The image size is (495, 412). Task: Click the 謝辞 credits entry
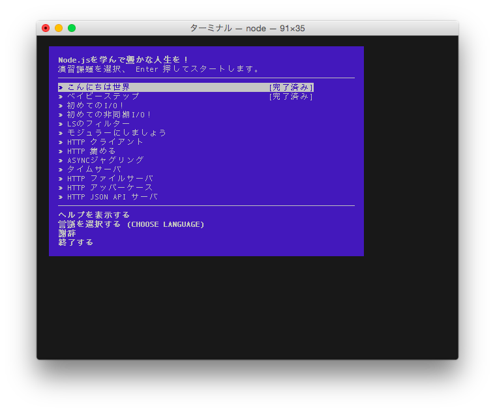(67, 233)
